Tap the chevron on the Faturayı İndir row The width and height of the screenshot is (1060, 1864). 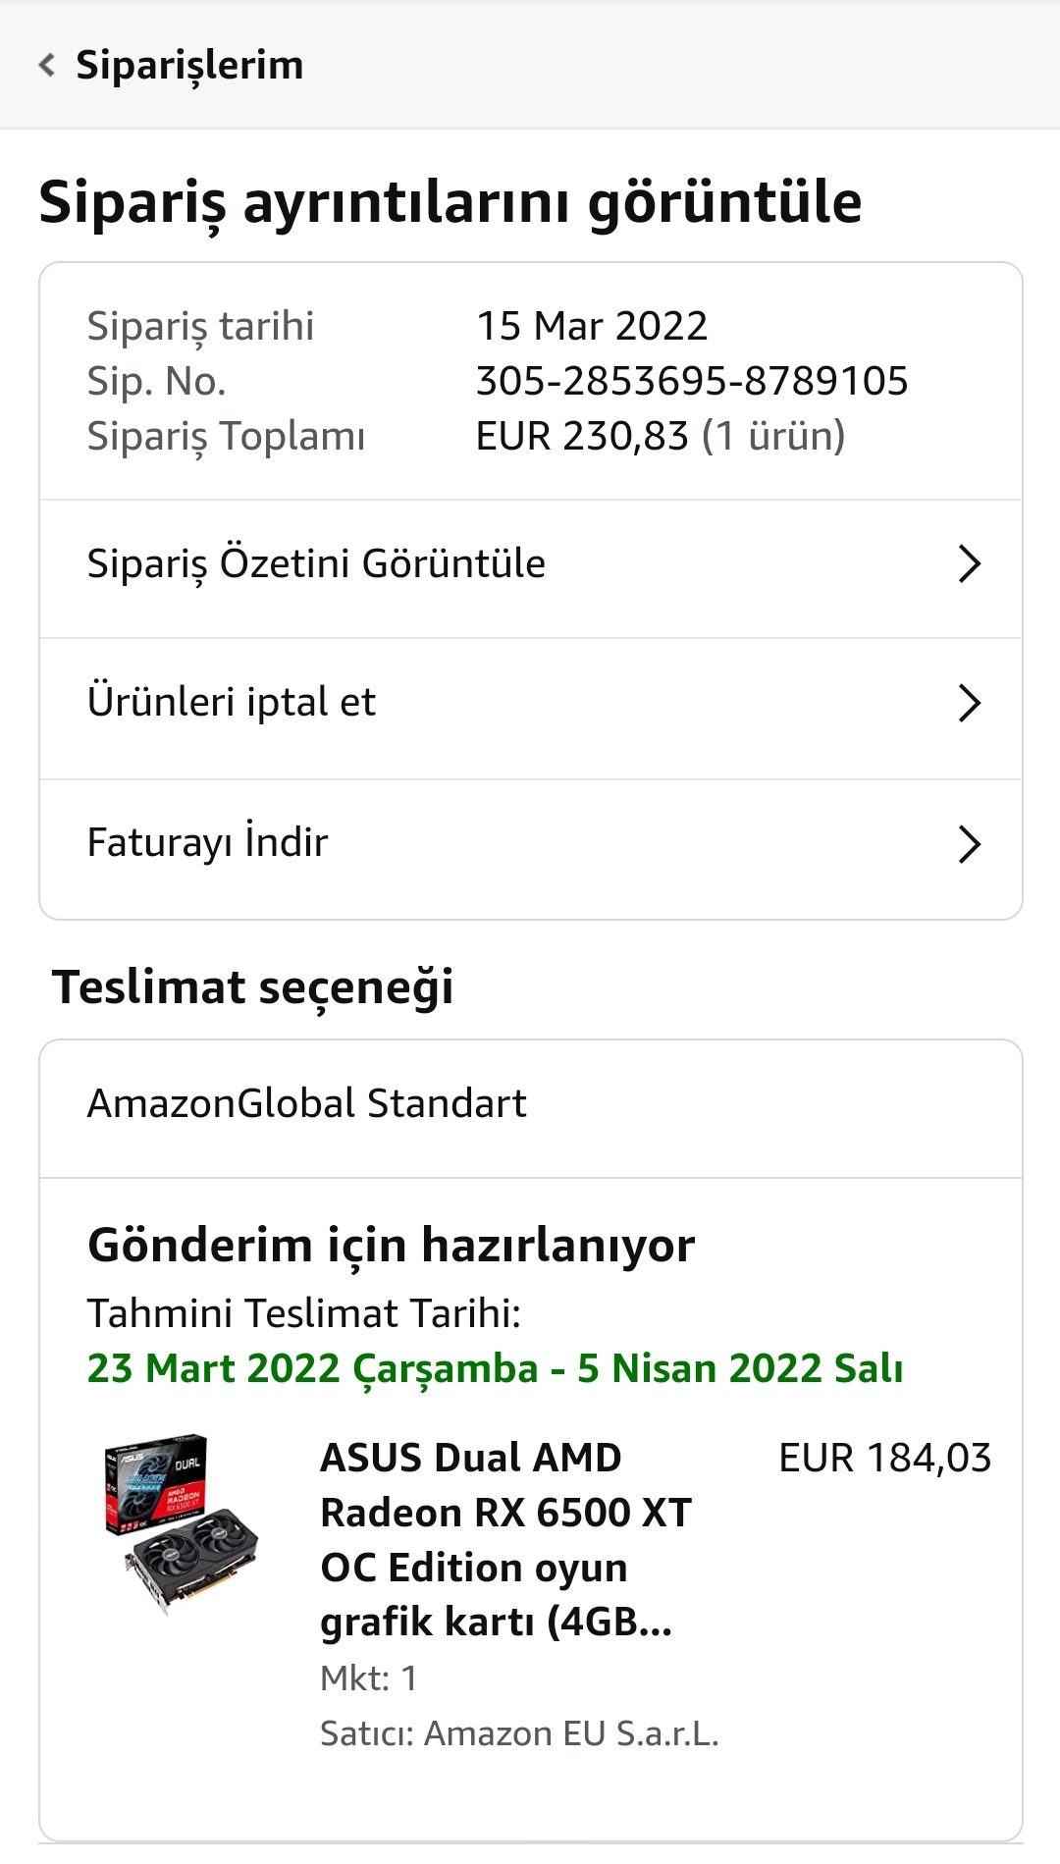969,844
